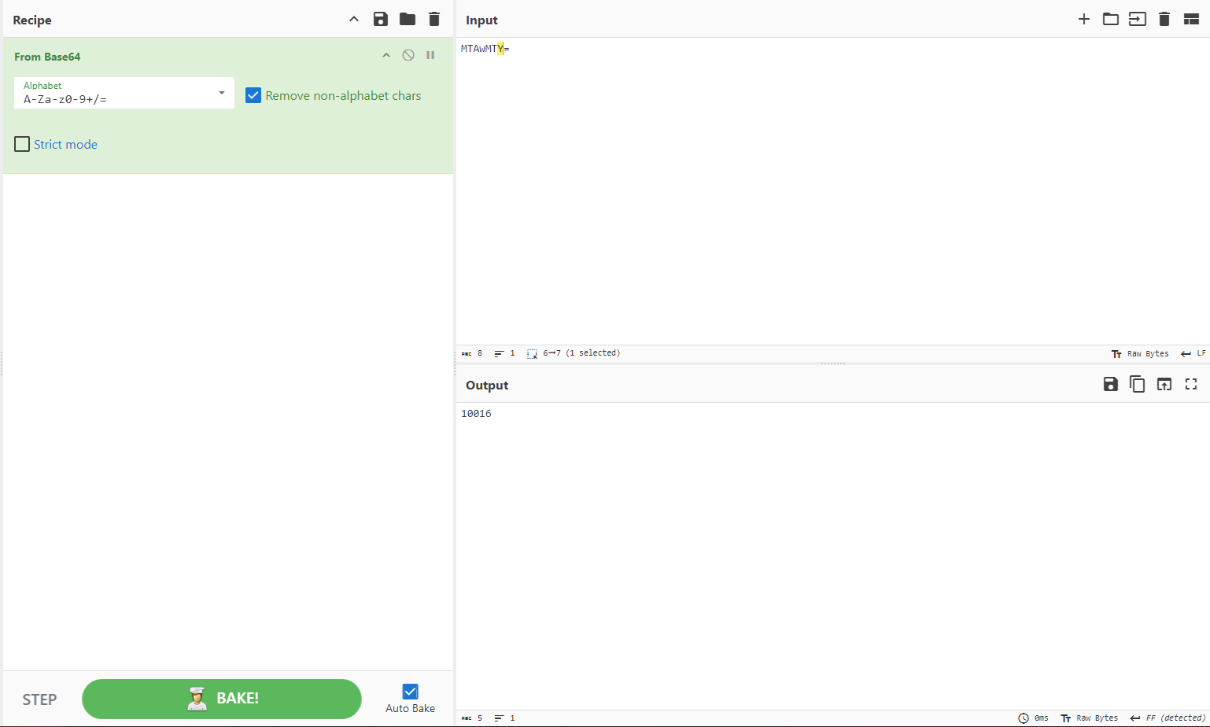This screenshot has height=727, width=1210.
Task: Uncheck Remove non-alphabet chars
Action: (x=253, y=95)
